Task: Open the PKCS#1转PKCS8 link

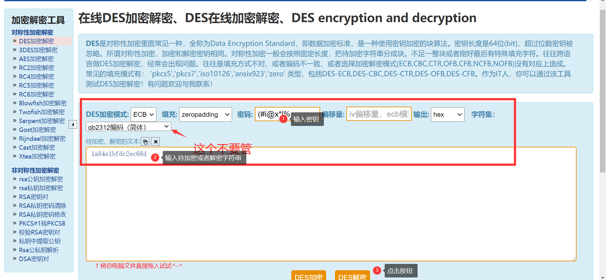Action: pyautogui.click(x=42, y=223)
